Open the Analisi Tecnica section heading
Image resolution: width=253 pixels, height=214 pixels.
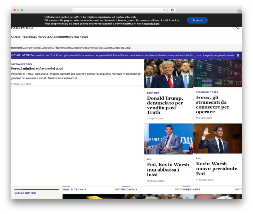click(74, 190)
